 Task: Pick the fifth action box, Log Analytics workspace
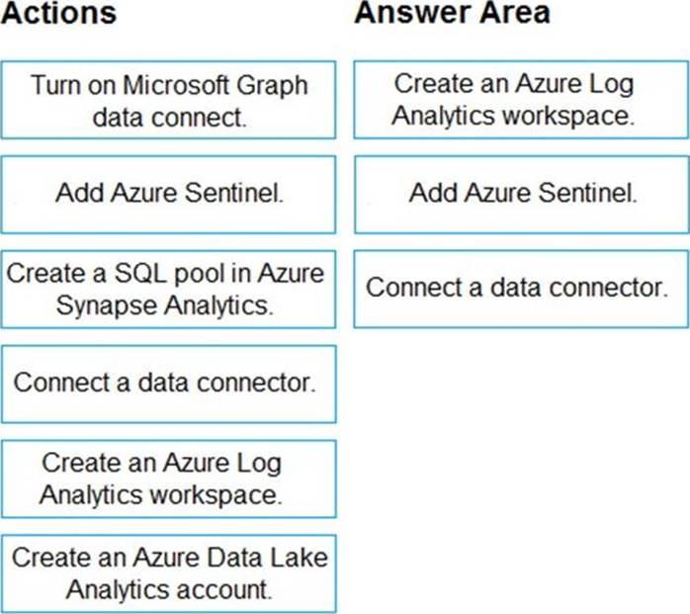(x=168, y=478)
